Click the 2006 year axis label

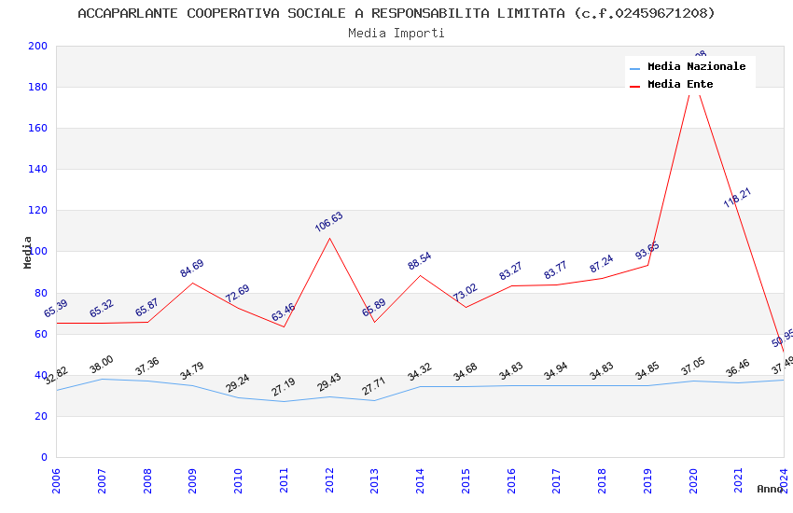pyautogui.click(x=56, y=480)
